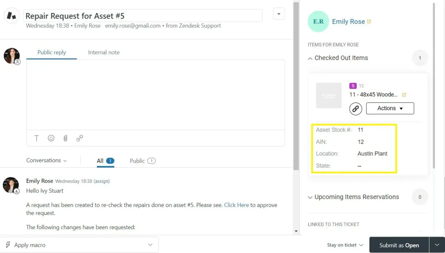The image size is (445, 253).
Task: Switch to the Internal note tab
Action: (103, 52)
